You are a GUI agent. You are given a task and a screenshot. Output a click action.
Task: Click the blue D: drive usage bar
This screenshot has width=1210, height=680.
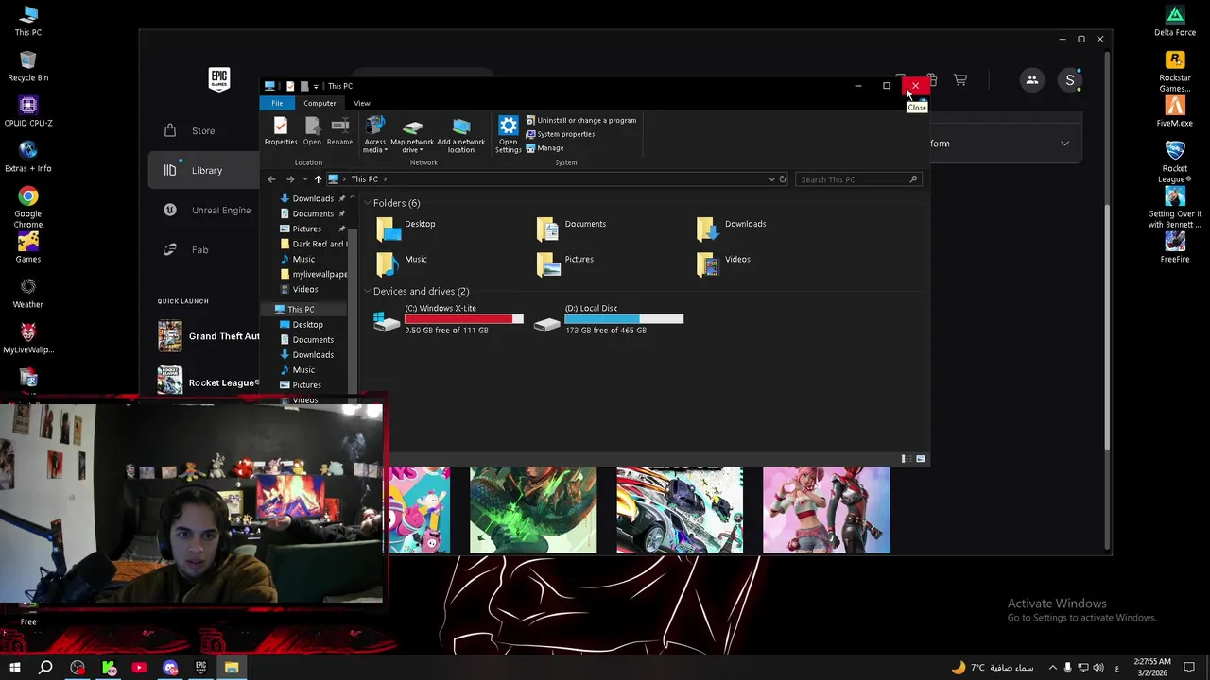tap(624, 319)
